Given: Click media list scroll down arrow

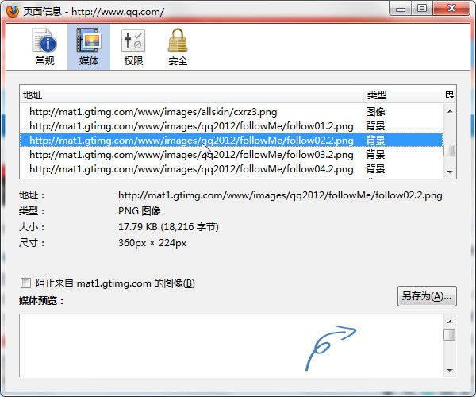Looking at the screenshot, I should (x=450, y=172).
